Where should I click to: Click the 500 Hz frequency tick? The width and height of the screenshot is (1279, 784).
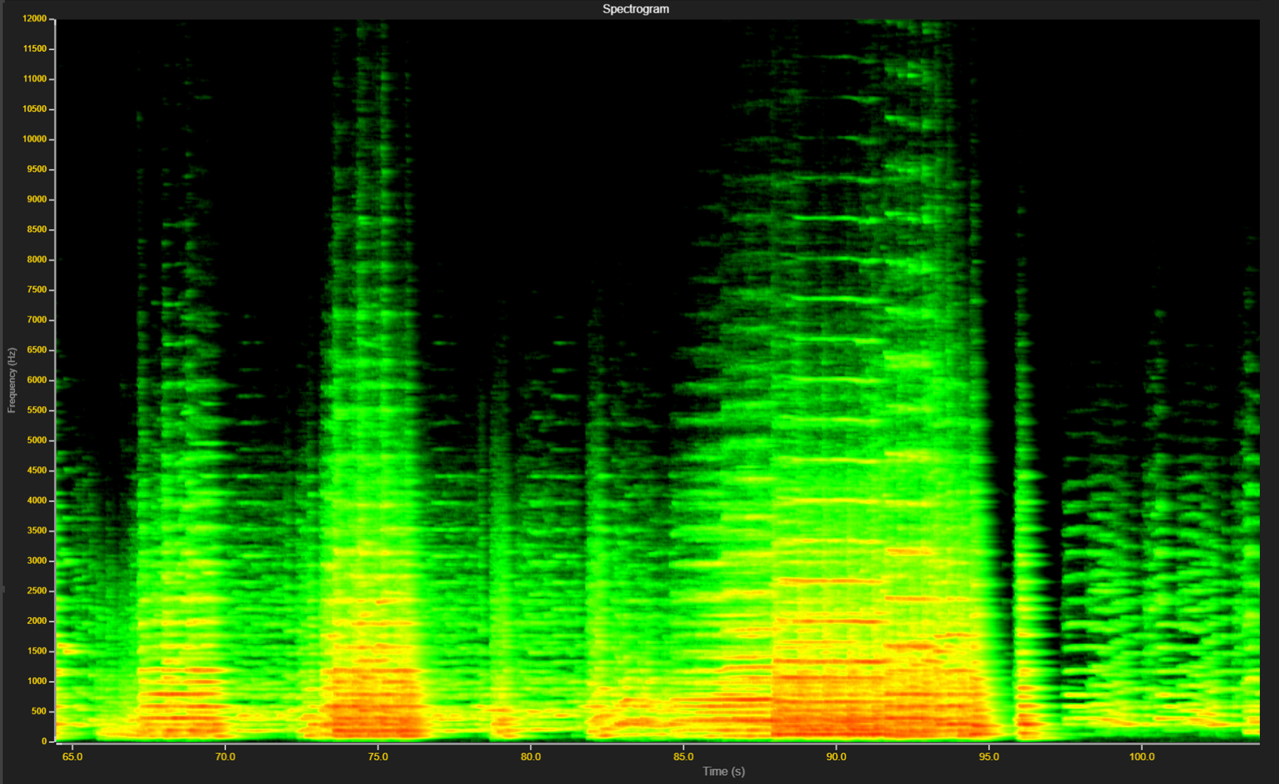tap(38, 711)
